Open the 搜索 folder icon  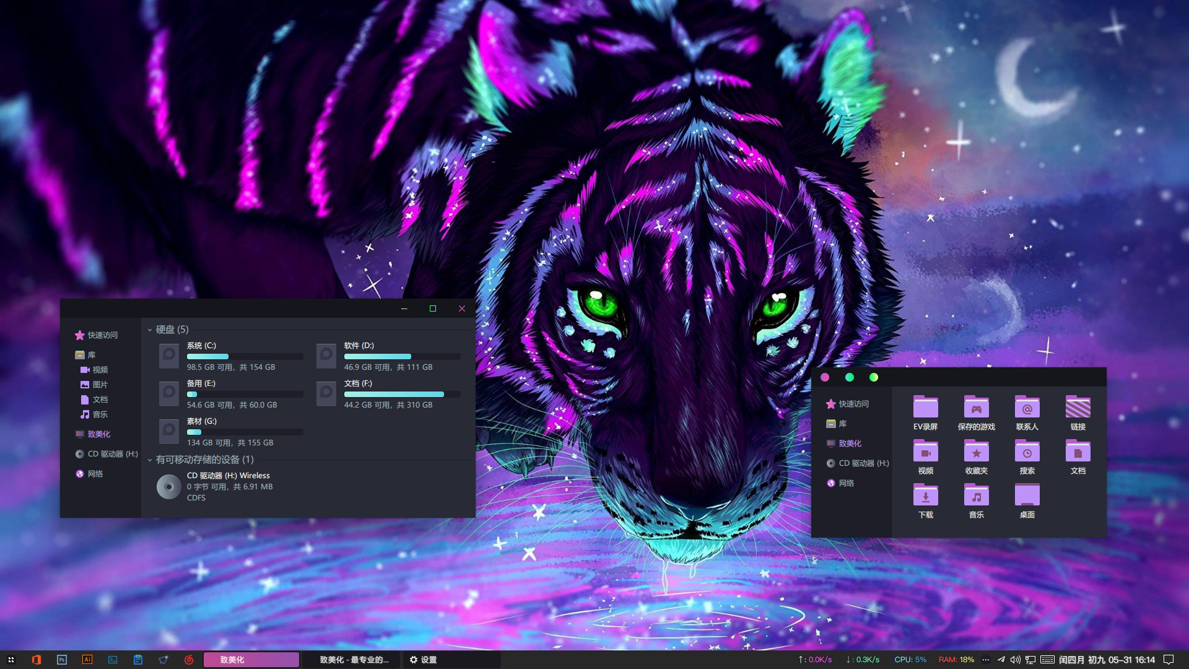(1027, 451)
